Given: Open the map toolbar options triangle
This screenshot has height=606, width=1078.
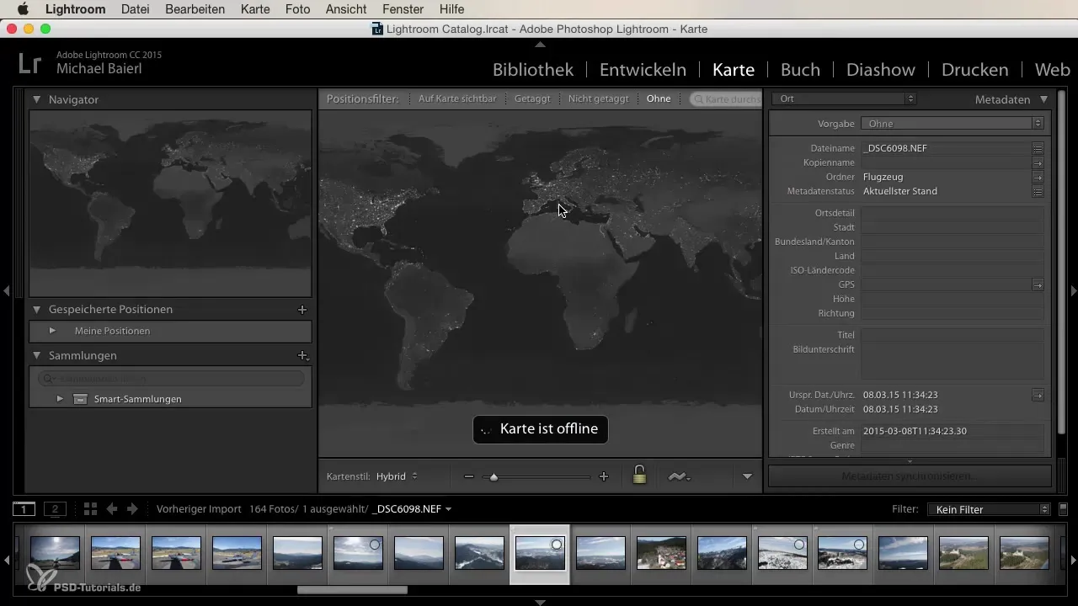Looking at the screenshot, I should point(747,476).
